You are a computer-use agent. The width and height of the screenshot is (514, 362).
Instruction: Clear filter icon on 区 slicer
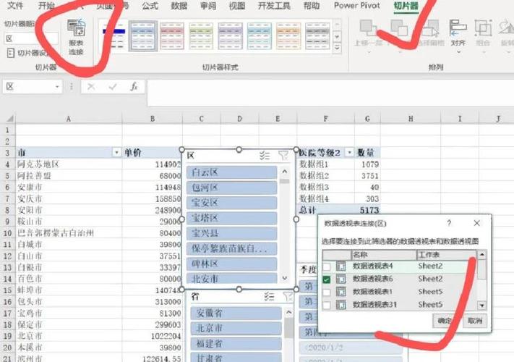[283, 155]
